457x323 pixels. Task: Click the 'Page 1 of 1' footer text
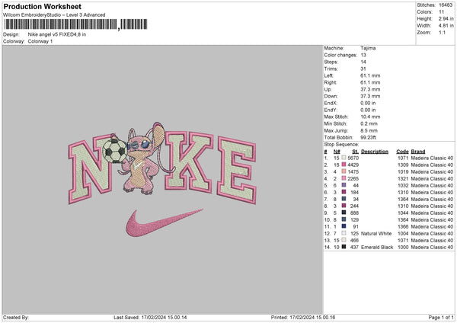pos(441,317)
